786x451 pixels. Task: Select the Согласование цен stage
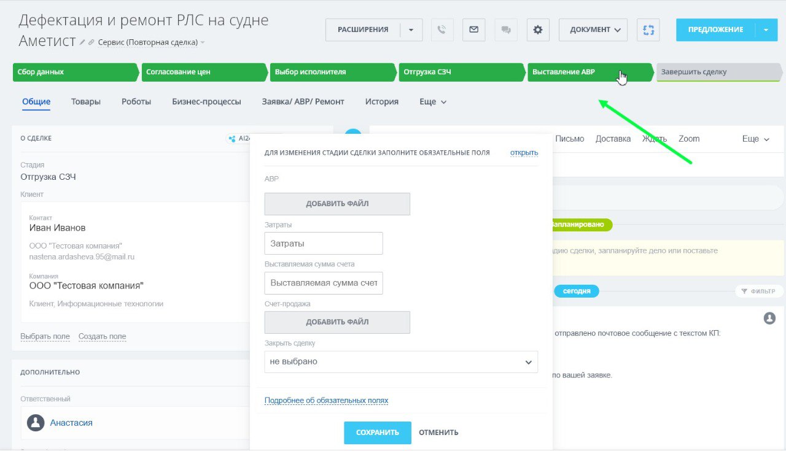coord(203,72)
